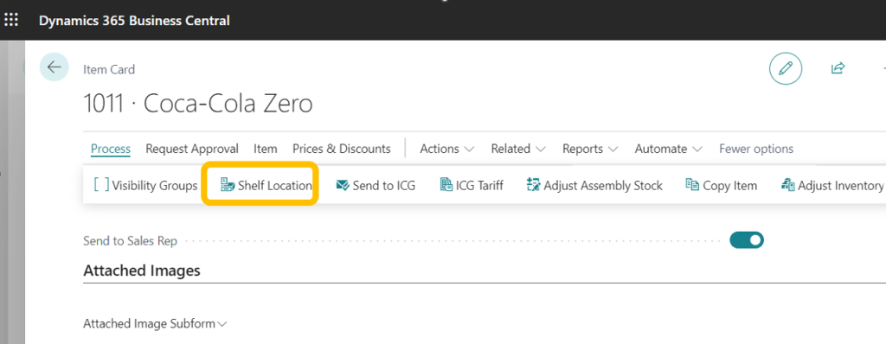Open the app launcher waffle icon
886x344 pixels.
(10, 21)
